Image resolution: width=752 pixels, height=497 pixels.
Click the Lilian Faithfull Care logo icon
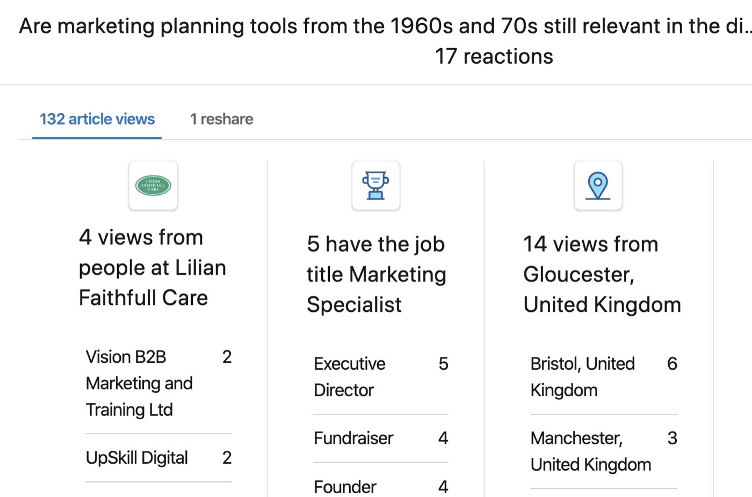coord(153,186)
